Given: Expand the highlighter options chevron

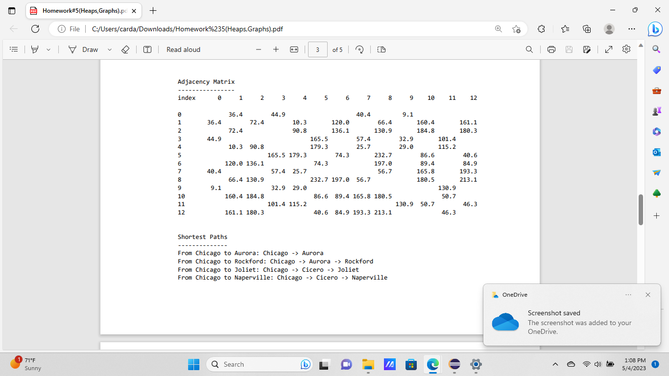Looking at the screenshot, I should click(x=48, y=49).
